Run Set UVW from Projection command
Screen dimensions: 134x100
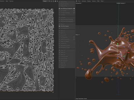click(x=67, y=9)
